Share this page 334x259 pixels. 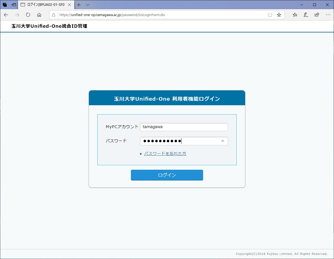(x=317, y=15)
